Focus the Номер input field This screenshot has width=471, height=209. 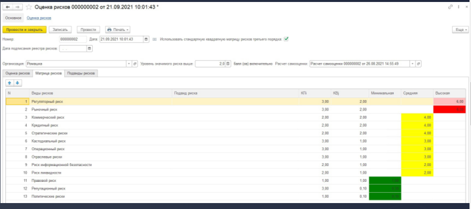[x=73, y=39]
